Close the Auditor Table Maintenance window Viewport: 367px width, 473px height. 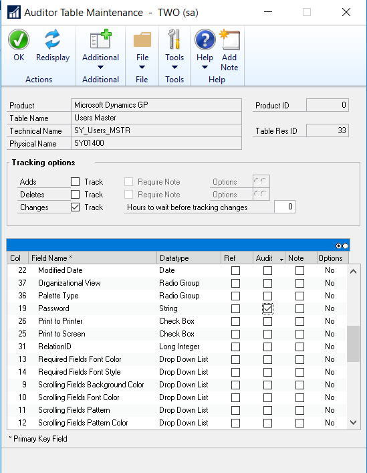(x=346, y=12)
